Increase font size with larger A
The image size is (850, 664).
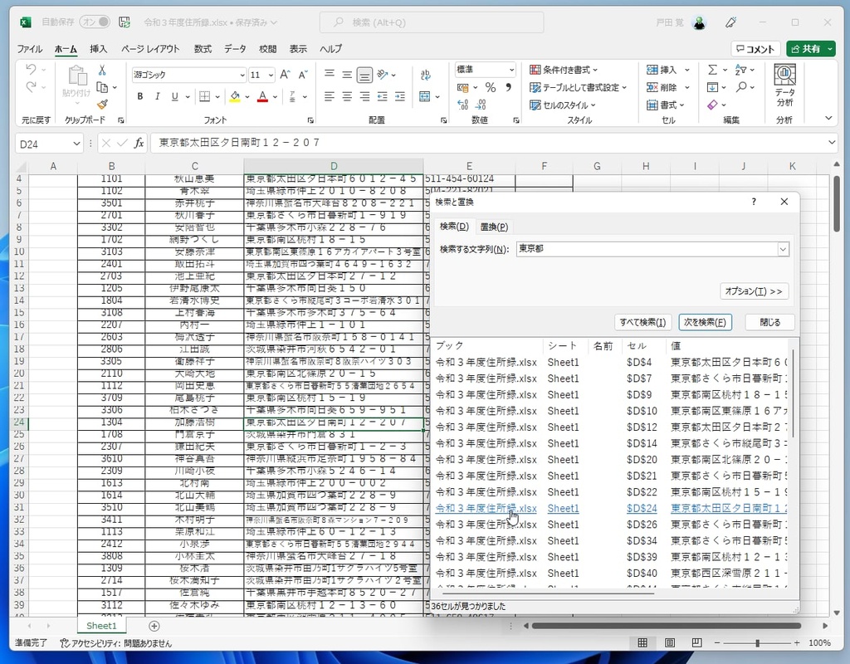[x=286, y=75]
